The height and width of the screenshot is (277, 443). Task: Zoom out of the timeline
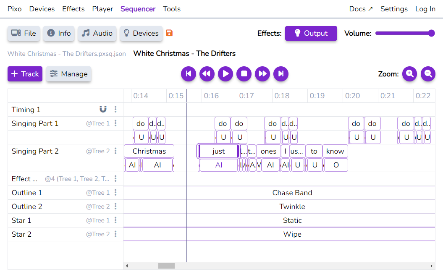coord(428,74)
